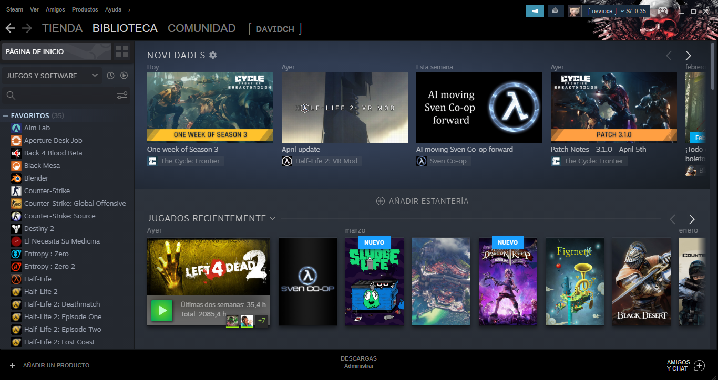
Task: Select the Aperture Desk Job icon in favorites
Action: pyautogui.click(x=16, y=140)
